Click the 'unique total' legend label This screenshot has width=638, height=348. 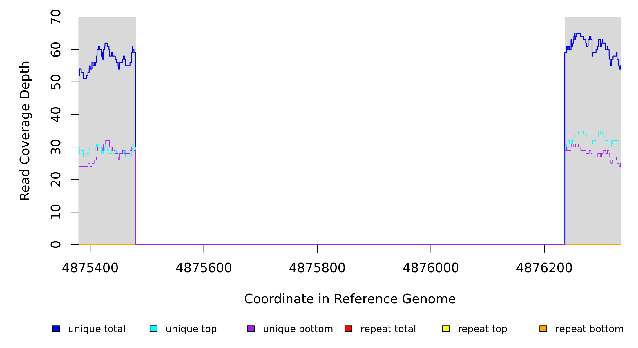(x=97, y=329)
